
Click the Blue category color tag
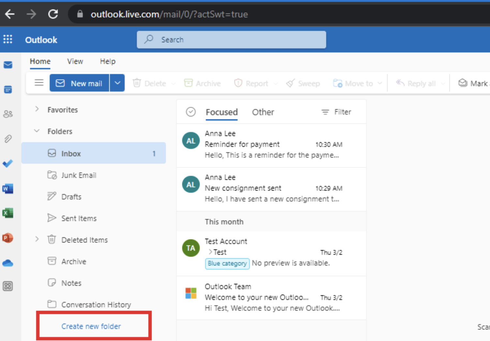[227, 263]
